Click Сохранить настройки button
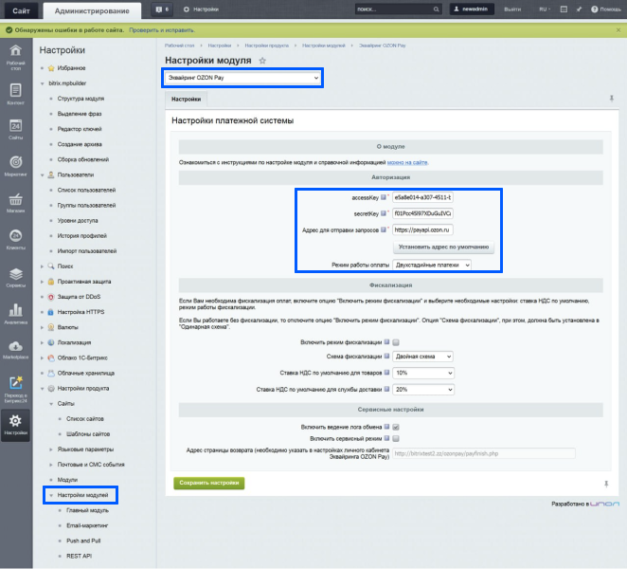627x569 pixels. 208,483
